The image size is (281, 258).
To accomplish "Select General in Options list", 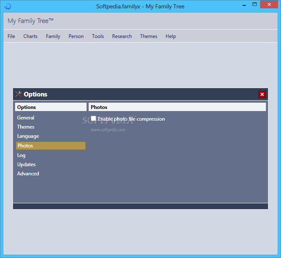I will click(x=26, y=118).
